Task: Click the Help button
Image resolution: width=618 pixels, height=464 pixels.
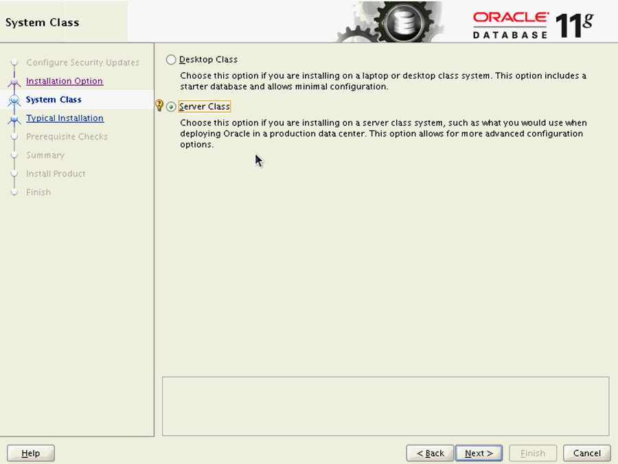Action: pyautogui.click(x=31, y=454)
